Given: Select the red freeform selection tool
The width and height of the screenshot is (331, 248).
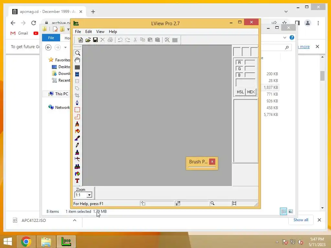Looking at the screenshot, I should pos(77,117).
